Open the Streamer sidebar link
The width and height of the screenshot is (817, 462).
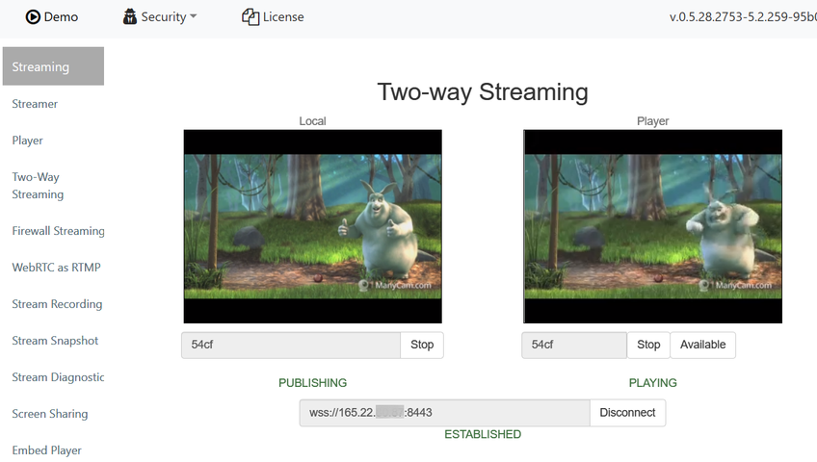click(35, 104)
